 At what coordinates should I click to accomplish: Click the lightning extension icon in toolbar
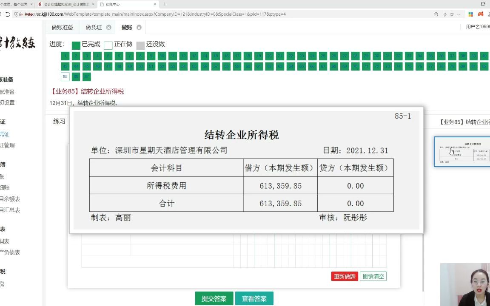pyautogui.click(x=444, y=14)
